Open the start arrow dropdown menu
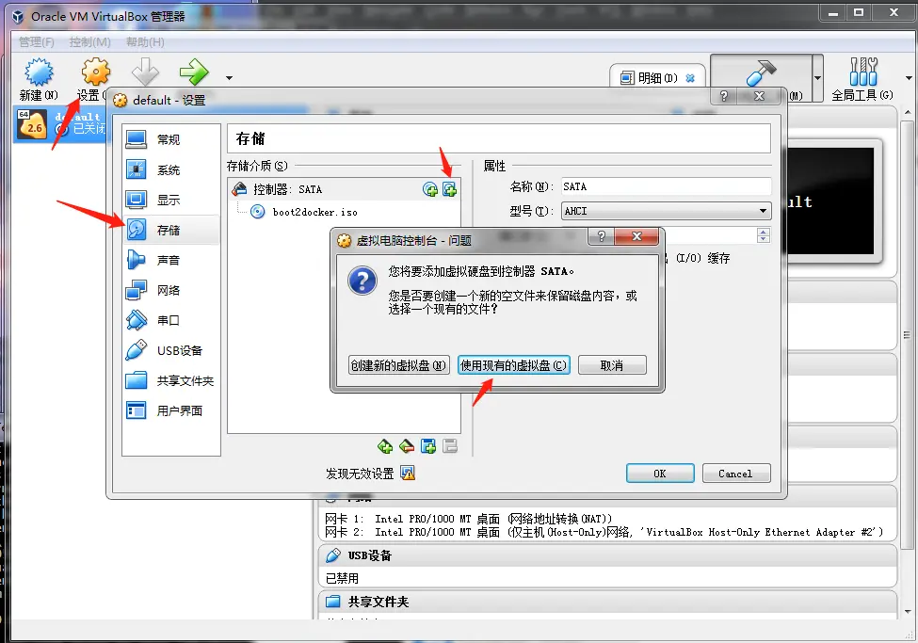This screenshot has height=643, width=918. tap(229, 78)
